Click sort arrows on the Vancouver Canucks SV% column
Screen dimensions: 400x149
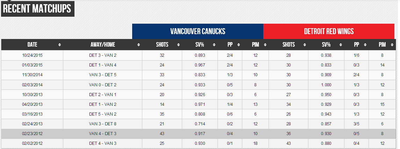[214, 45]
